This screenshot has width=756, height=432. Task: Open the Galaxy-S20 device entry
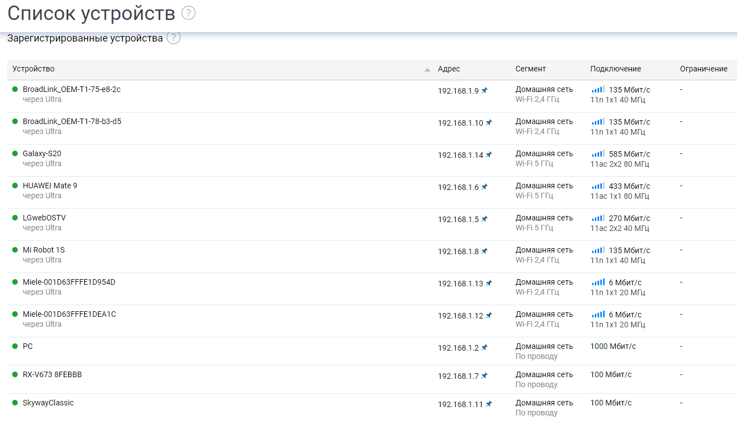[42, 153]
